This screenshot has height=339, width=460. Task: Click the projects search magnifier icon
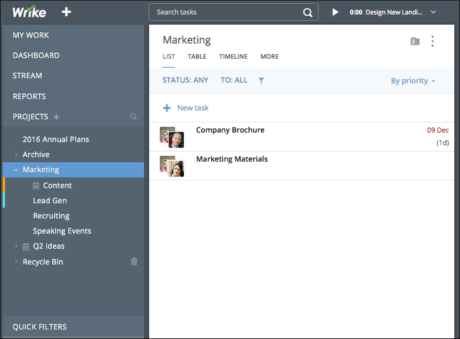(x=133, y=117)
